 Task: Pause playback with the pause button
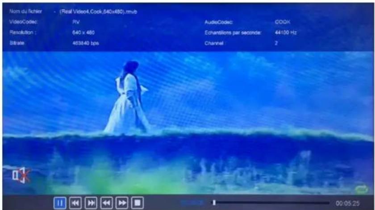pyautogui.click(x=60, y=203)
